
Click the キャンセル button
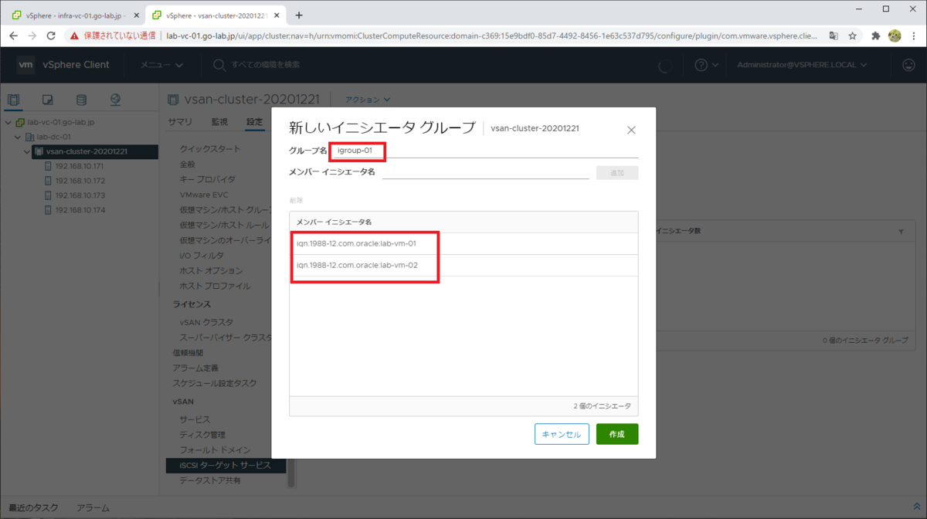(562, 434)
